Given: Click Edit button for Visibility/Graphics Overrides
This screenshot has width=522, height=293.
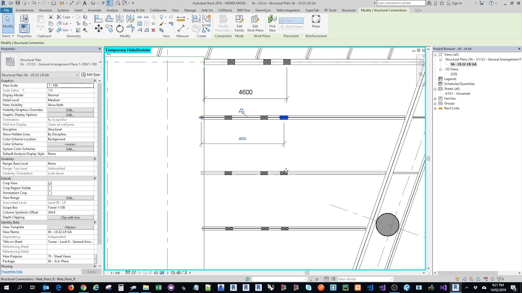Looking at the screenshot, I should coord(70,110).
